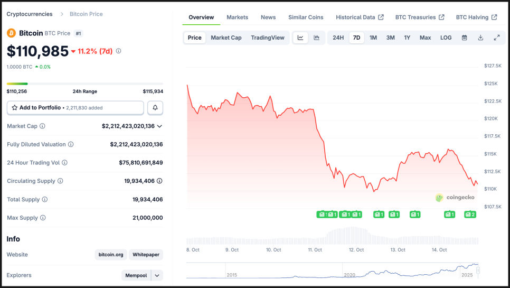
Task: Open the Markets tab
Action: pyautogui.click(x=237, y=17)
